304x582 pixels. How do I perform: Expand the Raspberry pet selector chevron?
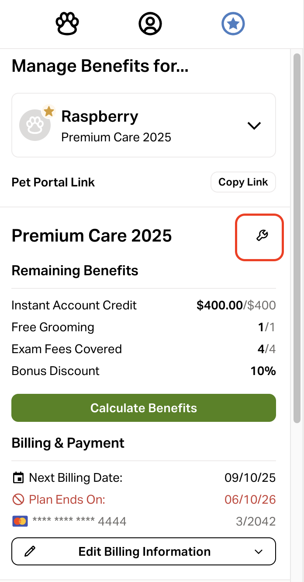point(254,126)
